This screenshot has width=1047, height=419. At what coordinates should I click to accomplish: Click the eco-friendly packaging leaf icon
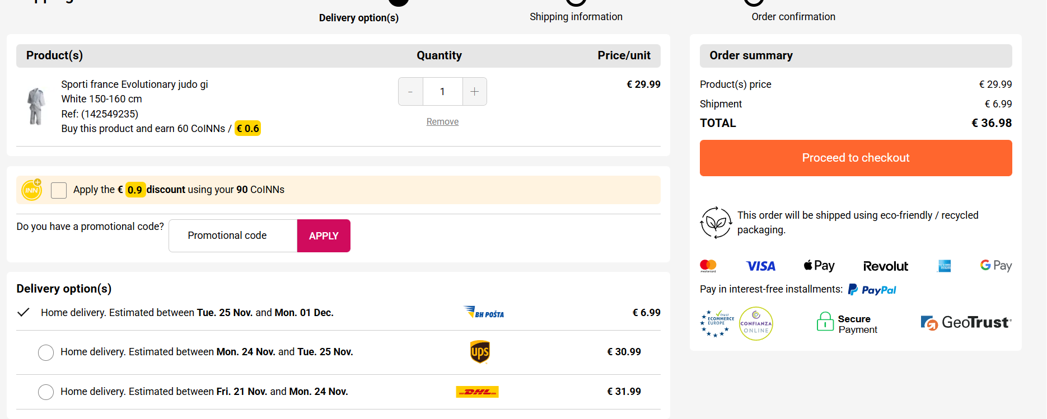pyautogui.click(x=716, y=223)
